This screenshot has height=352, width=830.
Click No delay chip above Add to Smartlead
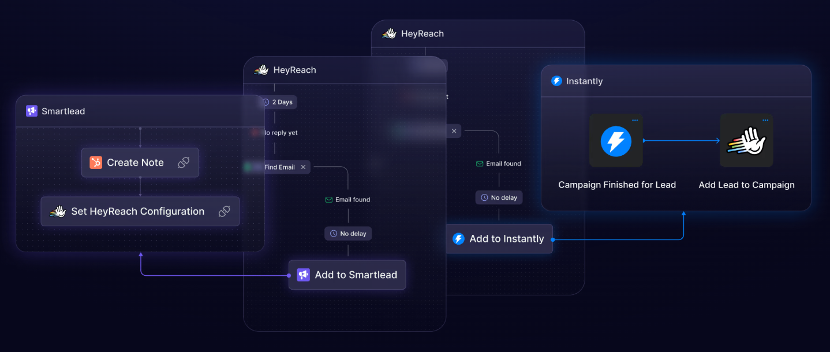[348, 234]
